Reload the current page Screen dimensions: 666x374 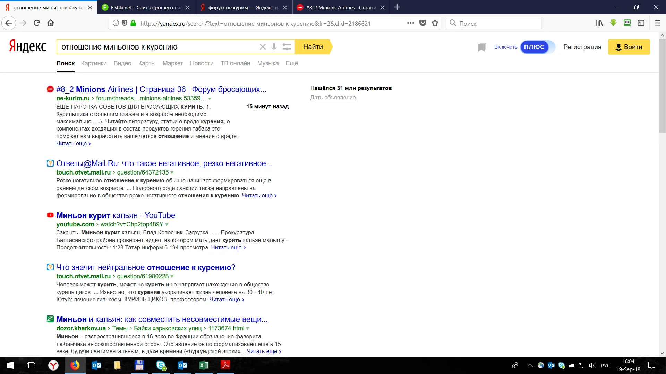pos(37,23)
